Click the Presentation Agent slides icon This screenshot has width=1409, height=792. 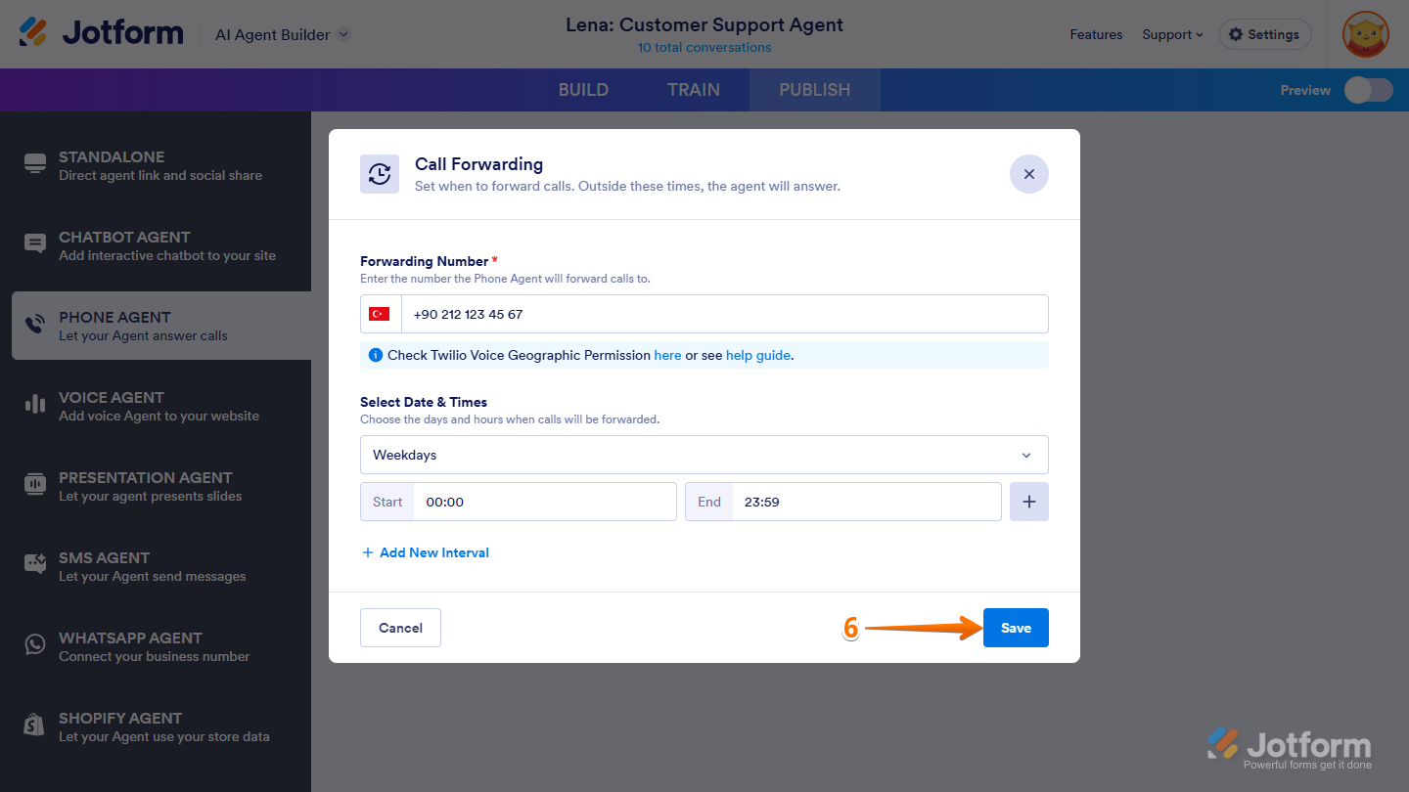35,486
